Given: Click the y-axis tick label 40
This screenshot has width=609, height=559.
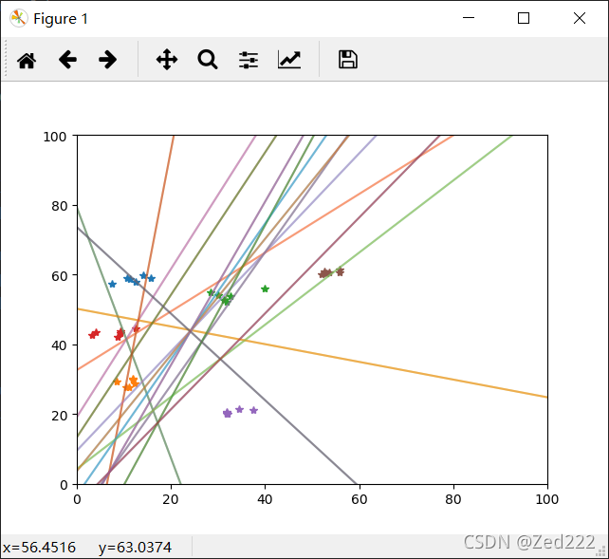Looking at the screenshot, I should click(x=60, y=345).
